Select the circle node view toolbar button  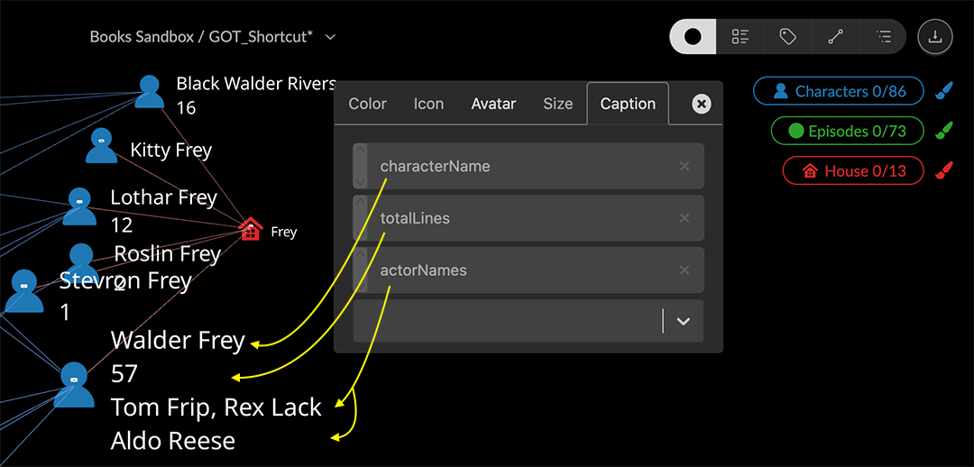(693, 37)
